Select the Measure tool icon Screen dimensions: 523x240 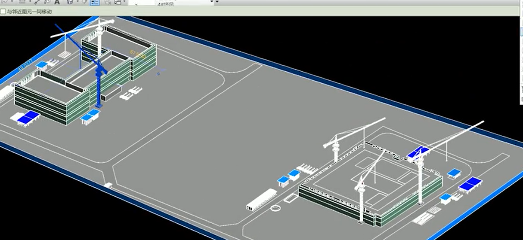[x=22, y=2]
